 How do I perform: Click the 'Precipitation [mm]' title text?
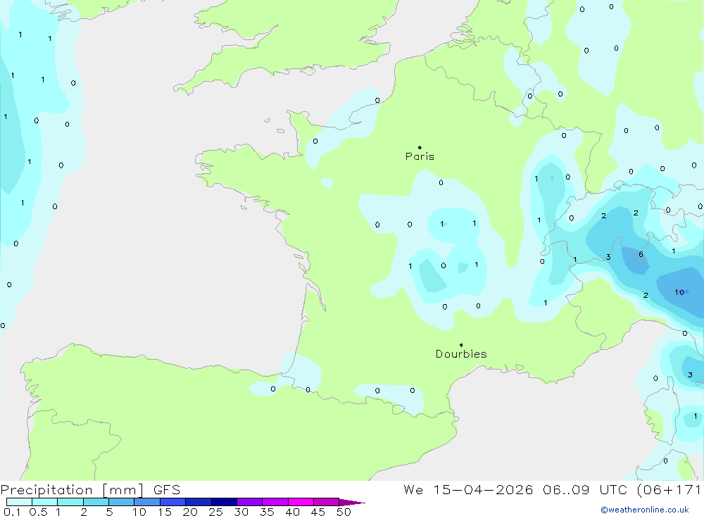pos(72,490)
